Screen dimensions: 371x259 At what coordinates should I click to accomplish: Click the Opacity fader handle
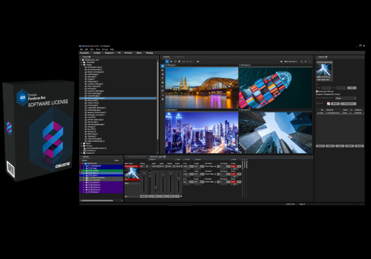144,174
